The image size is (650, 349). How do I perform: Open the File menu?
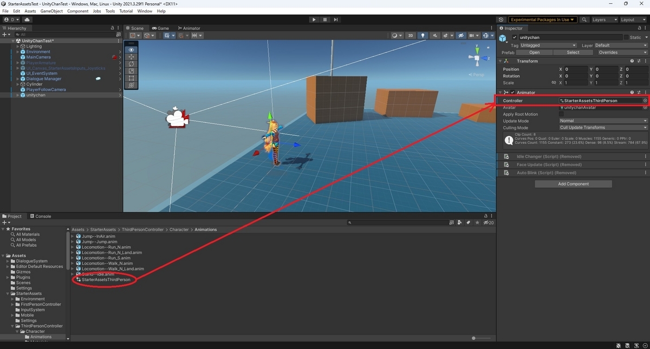click(x=5, y=11)
